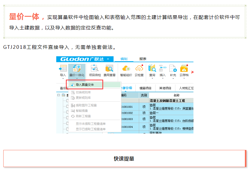Image resolution: width=250 pixels, height=170 pixels.
Task: Click the 垫层 楼梯垫层 name cell
Action: (x=171, y=127)
